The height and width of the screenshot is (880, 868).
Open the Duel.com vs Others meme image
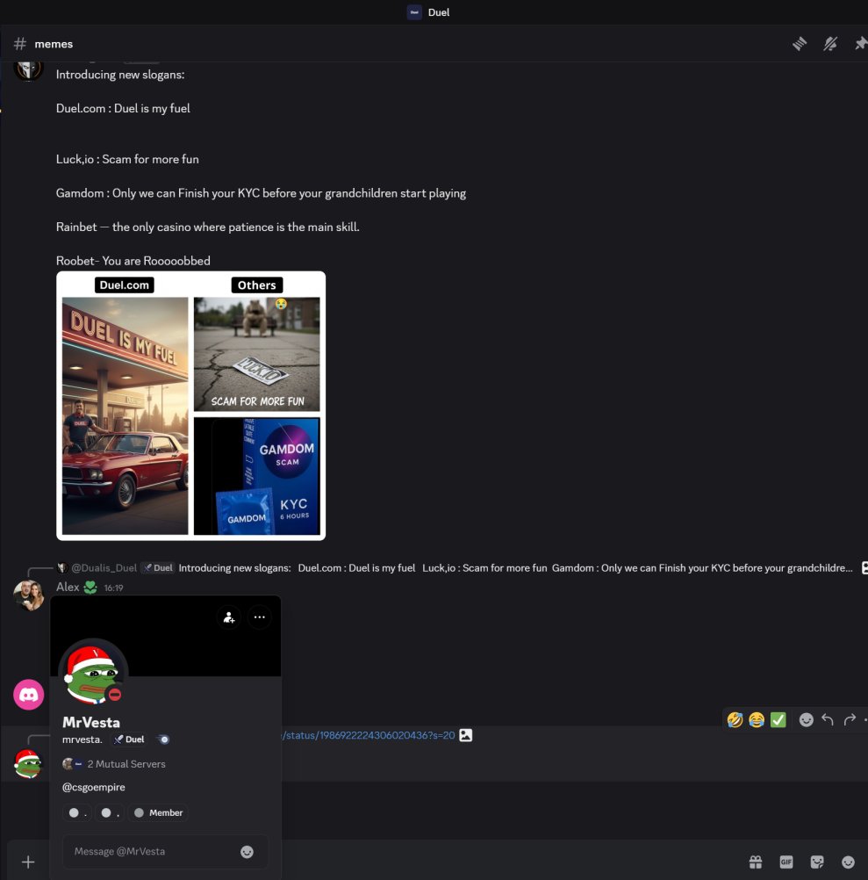tap(190, 406)
